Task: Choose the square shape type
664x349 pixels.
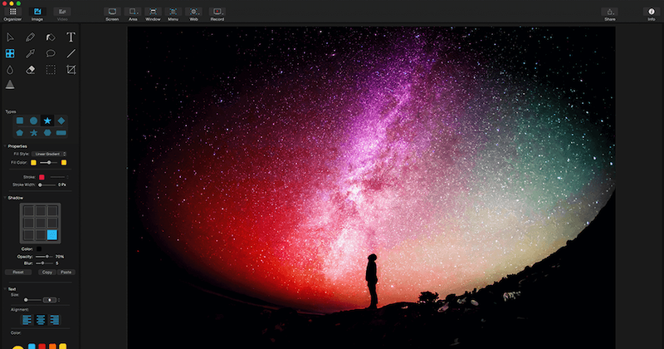Action: 20,120
